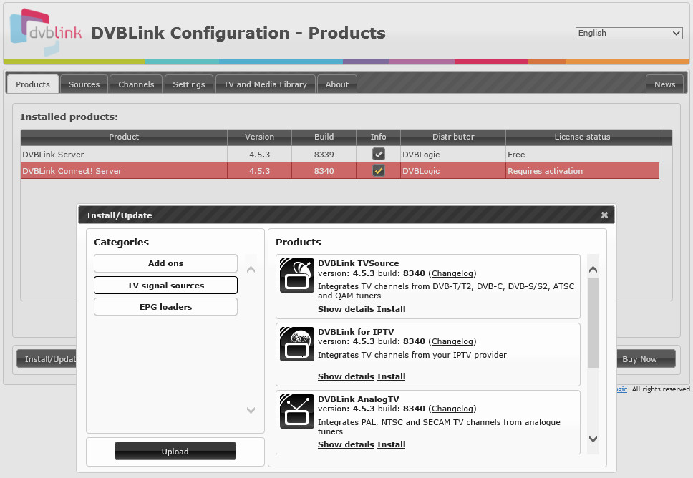This screenshot has height=478, width=693.
Task: Click the DVBLink for IPTV product icon
Action: 297,344
